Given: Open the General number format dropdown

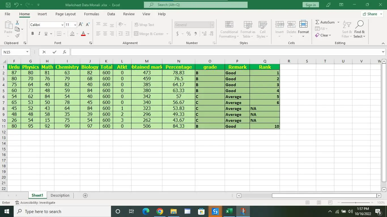Looking at the screenshot, I should coord(212,25).
